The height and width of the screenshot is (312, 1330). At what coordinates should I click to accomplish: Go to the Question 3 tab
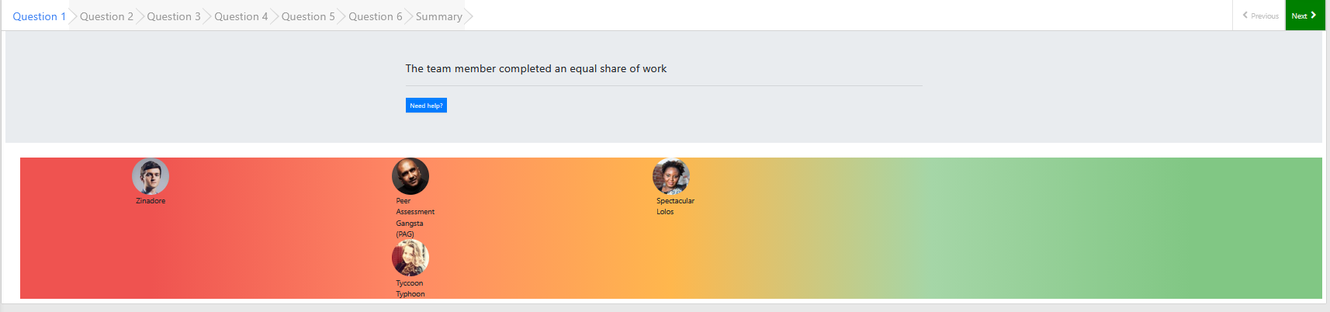[x=174, y=16]
